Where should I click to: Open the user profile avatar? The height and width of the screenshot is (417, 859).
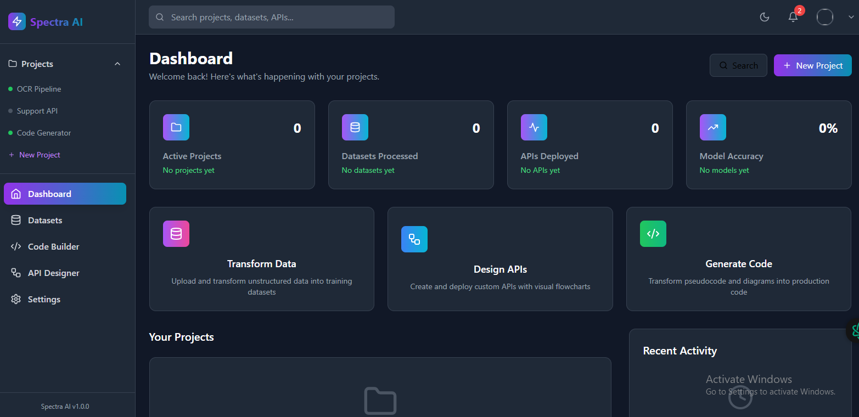click(825, 17)
